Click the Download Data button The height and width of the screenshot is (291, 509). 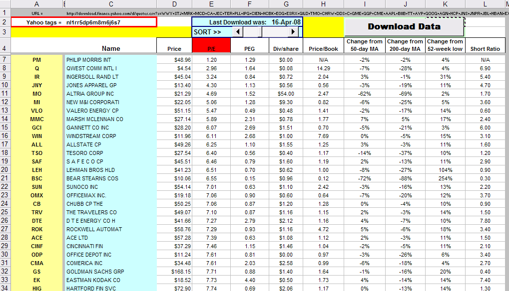point(404,27)
